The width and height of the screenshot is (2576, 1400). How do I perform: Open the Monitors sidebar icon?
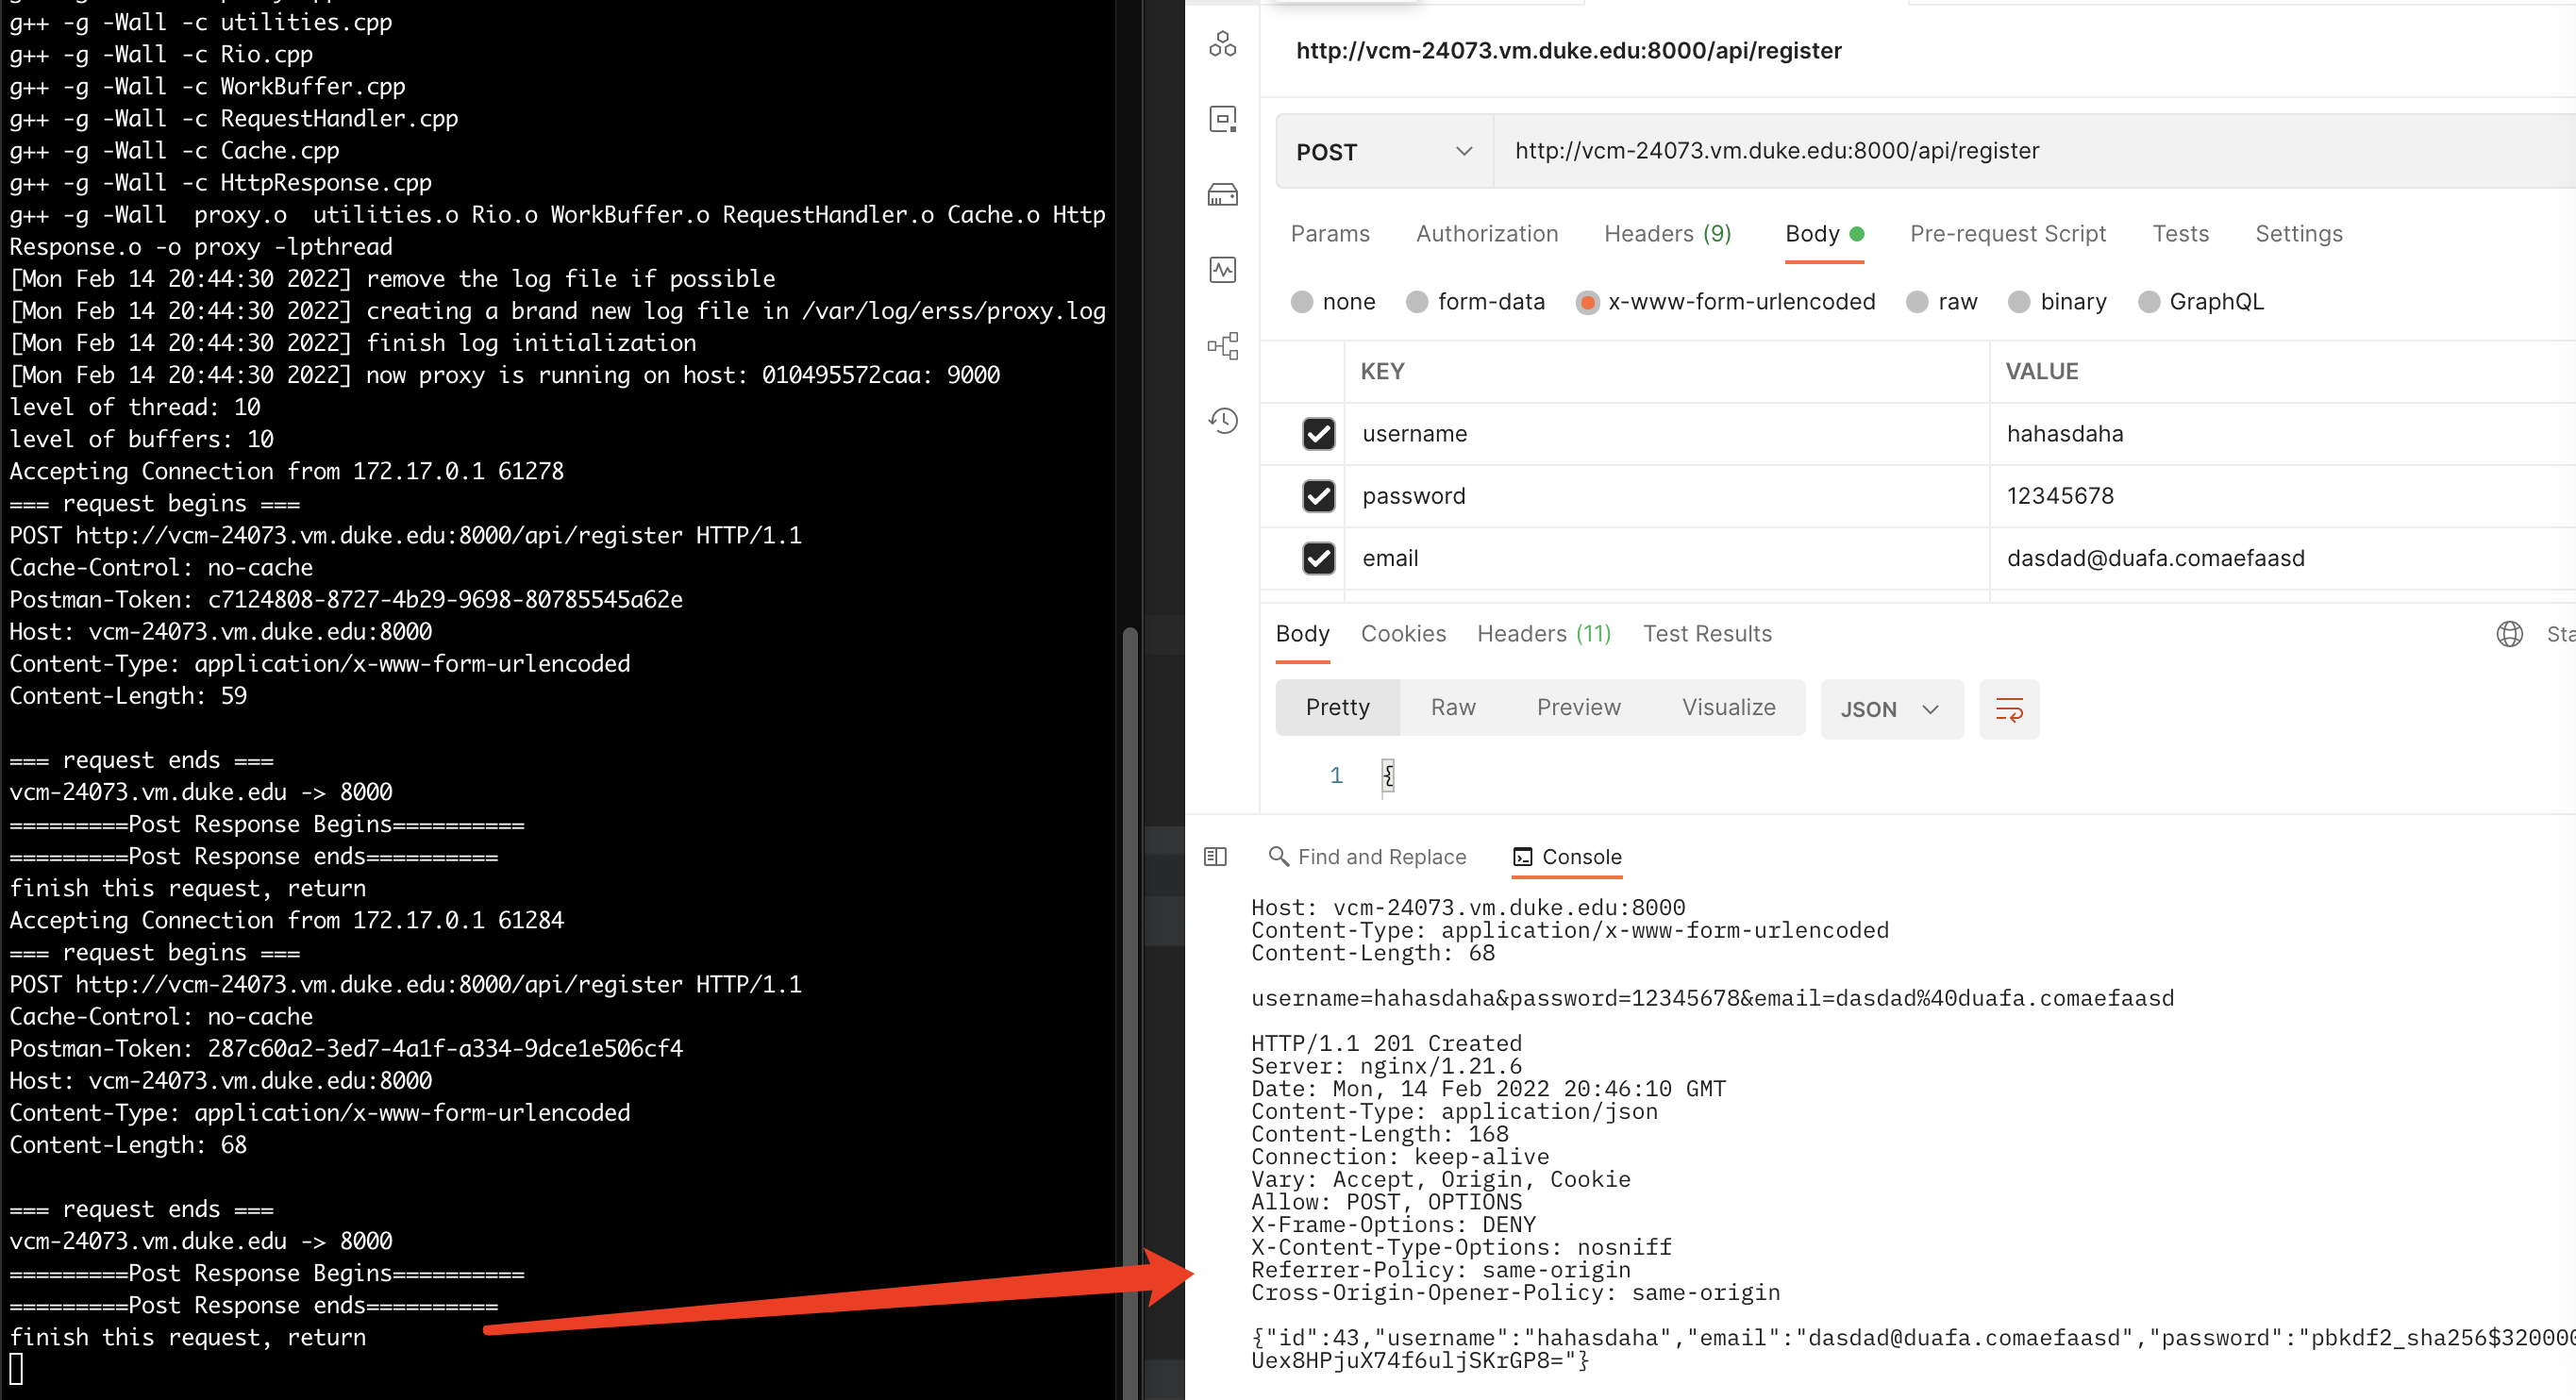[x=1222, y=269]
